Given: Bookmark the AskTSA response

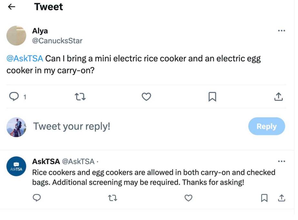Looking at the screenshot, I should pyautogui.click(x=264, y=198).
